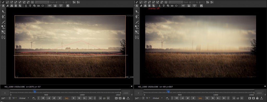Viewport: 267px width, 102px height.
Task: Play backward in the left viewer
Action: 60,98
